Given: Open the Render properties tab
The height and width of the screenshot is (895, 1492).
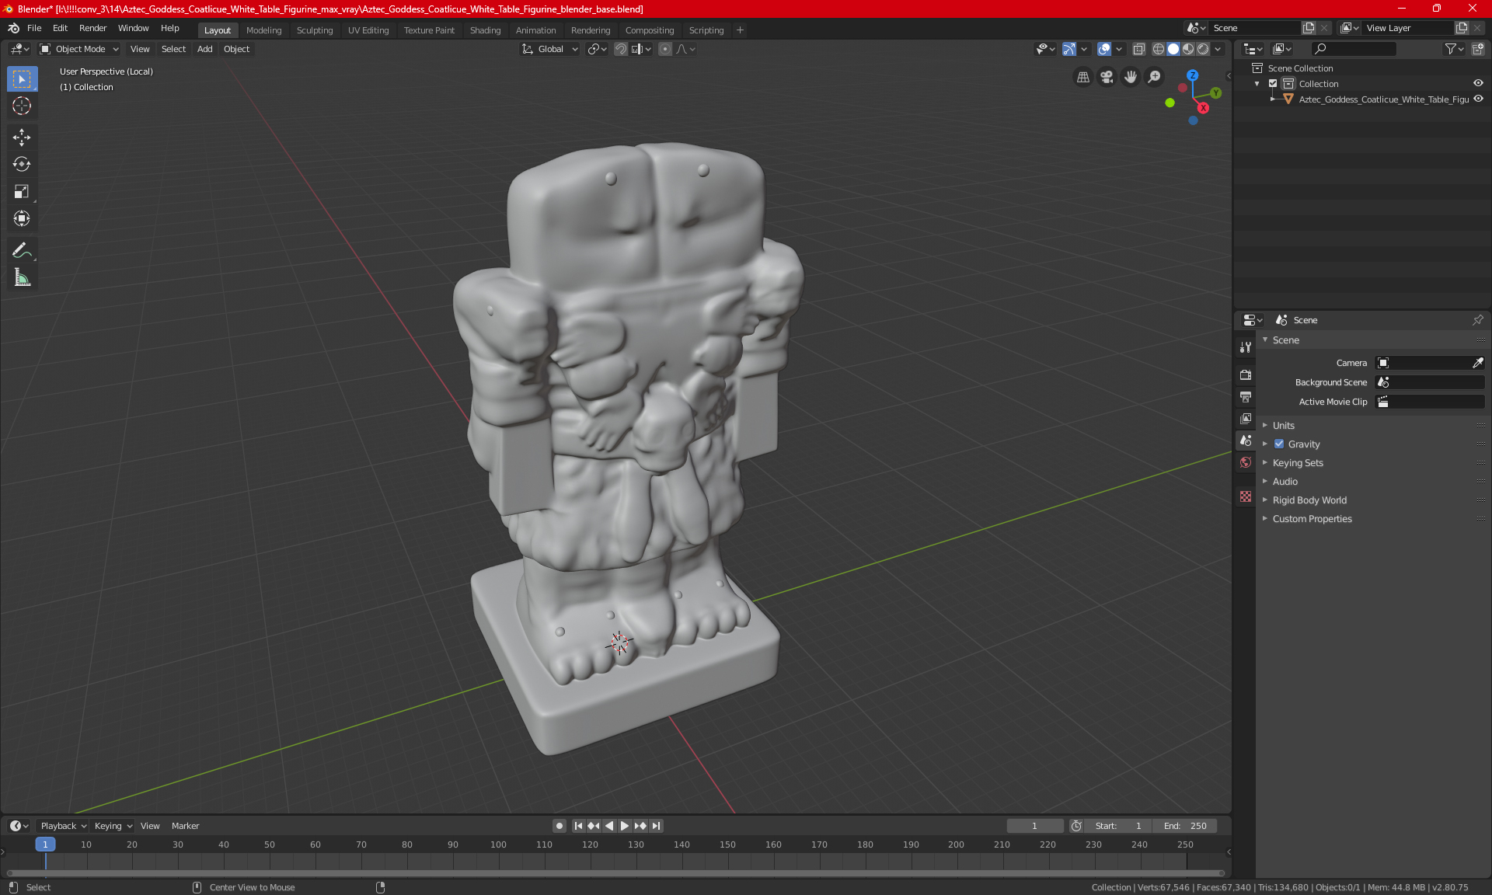Looking at the screenshot, I should click(1246, 374).
